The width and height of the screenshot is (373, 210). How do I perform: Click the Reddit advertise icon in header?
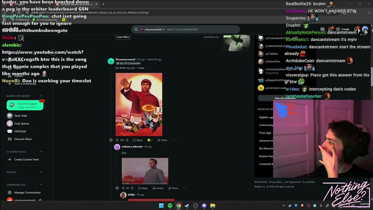click(323, 29)
